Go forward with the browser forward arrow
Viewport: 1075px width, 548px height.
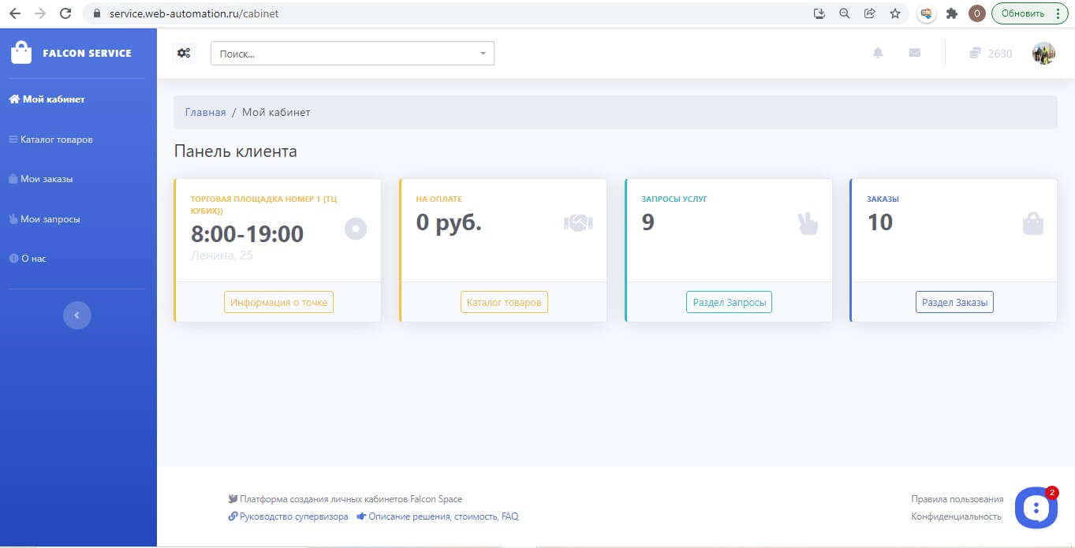tap(40, 13)
